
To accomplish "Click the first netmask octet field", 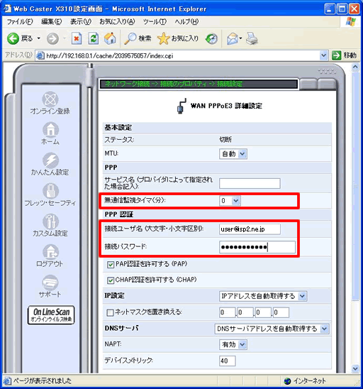I will [228, 312].
